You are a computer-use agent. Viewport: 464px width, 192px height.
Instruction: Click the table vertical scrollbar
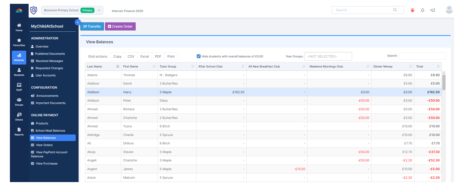pyautogui.click(x=443, y=82)
